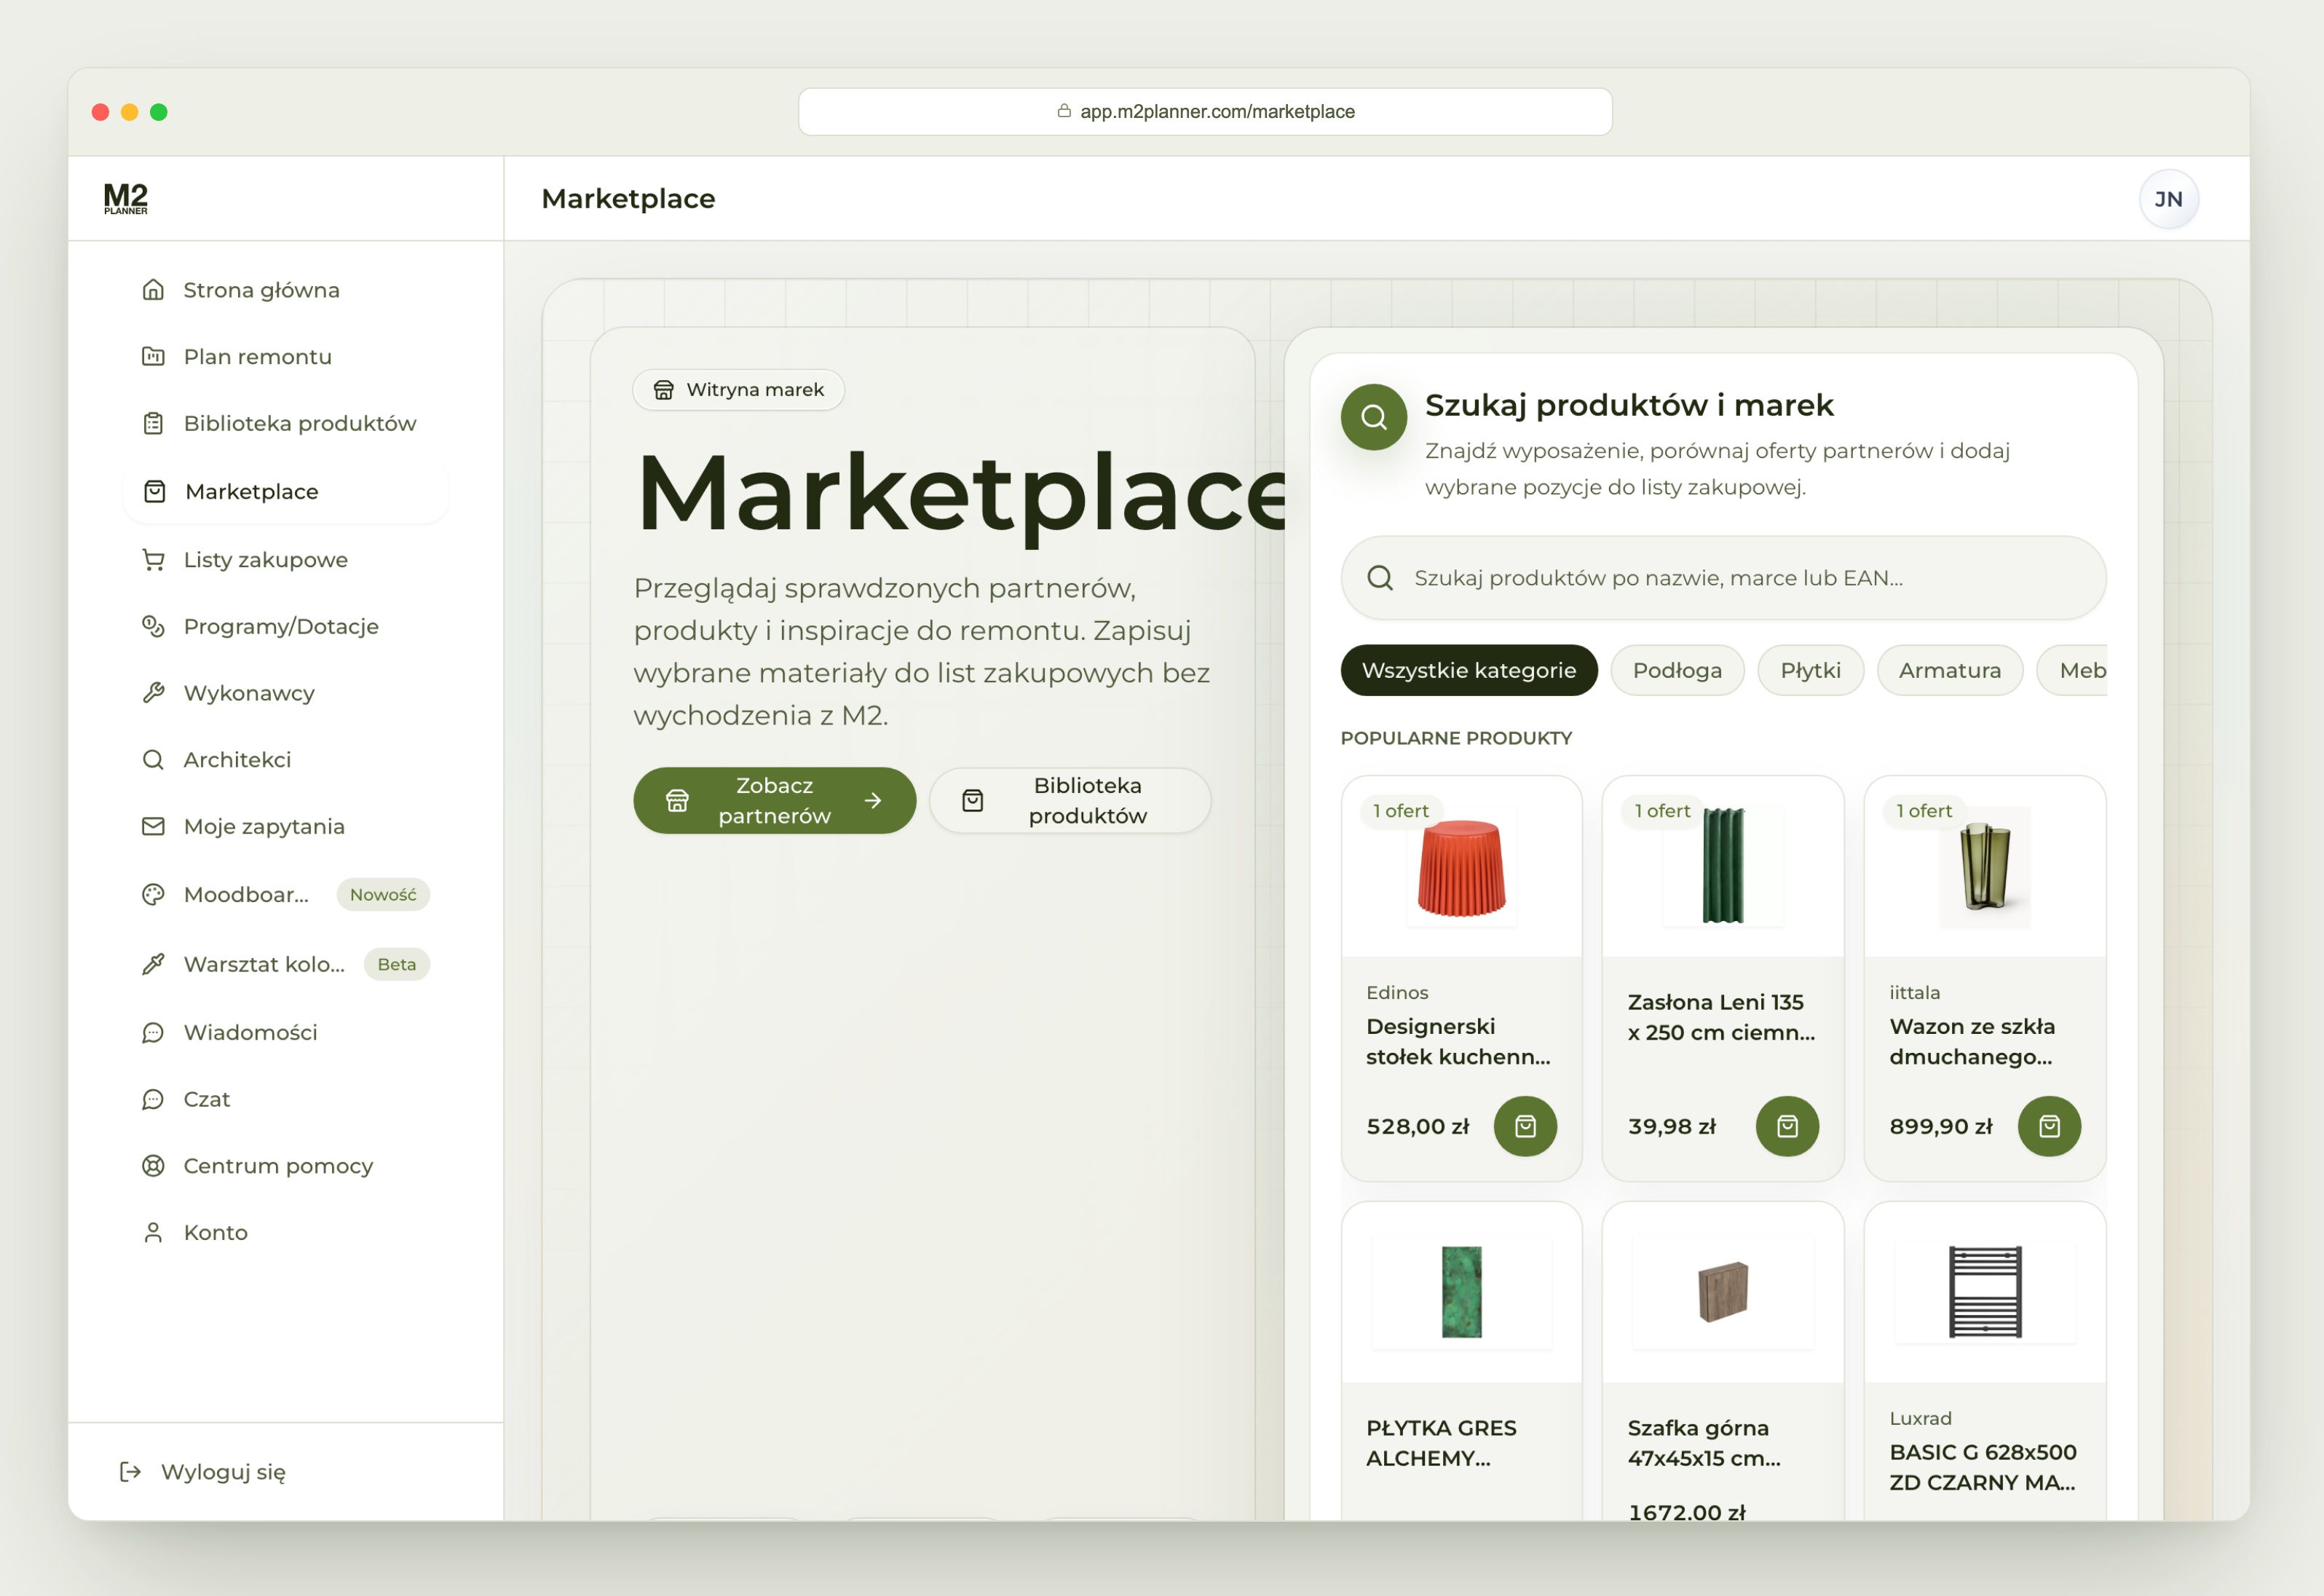Open Listy zakupowe menu item

click(285, 560)
